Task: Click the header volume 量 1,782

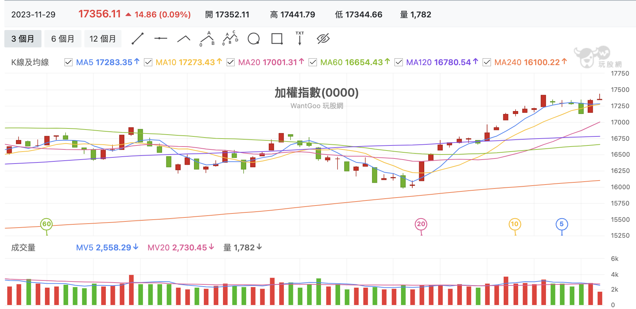Action: coord(416,14)
